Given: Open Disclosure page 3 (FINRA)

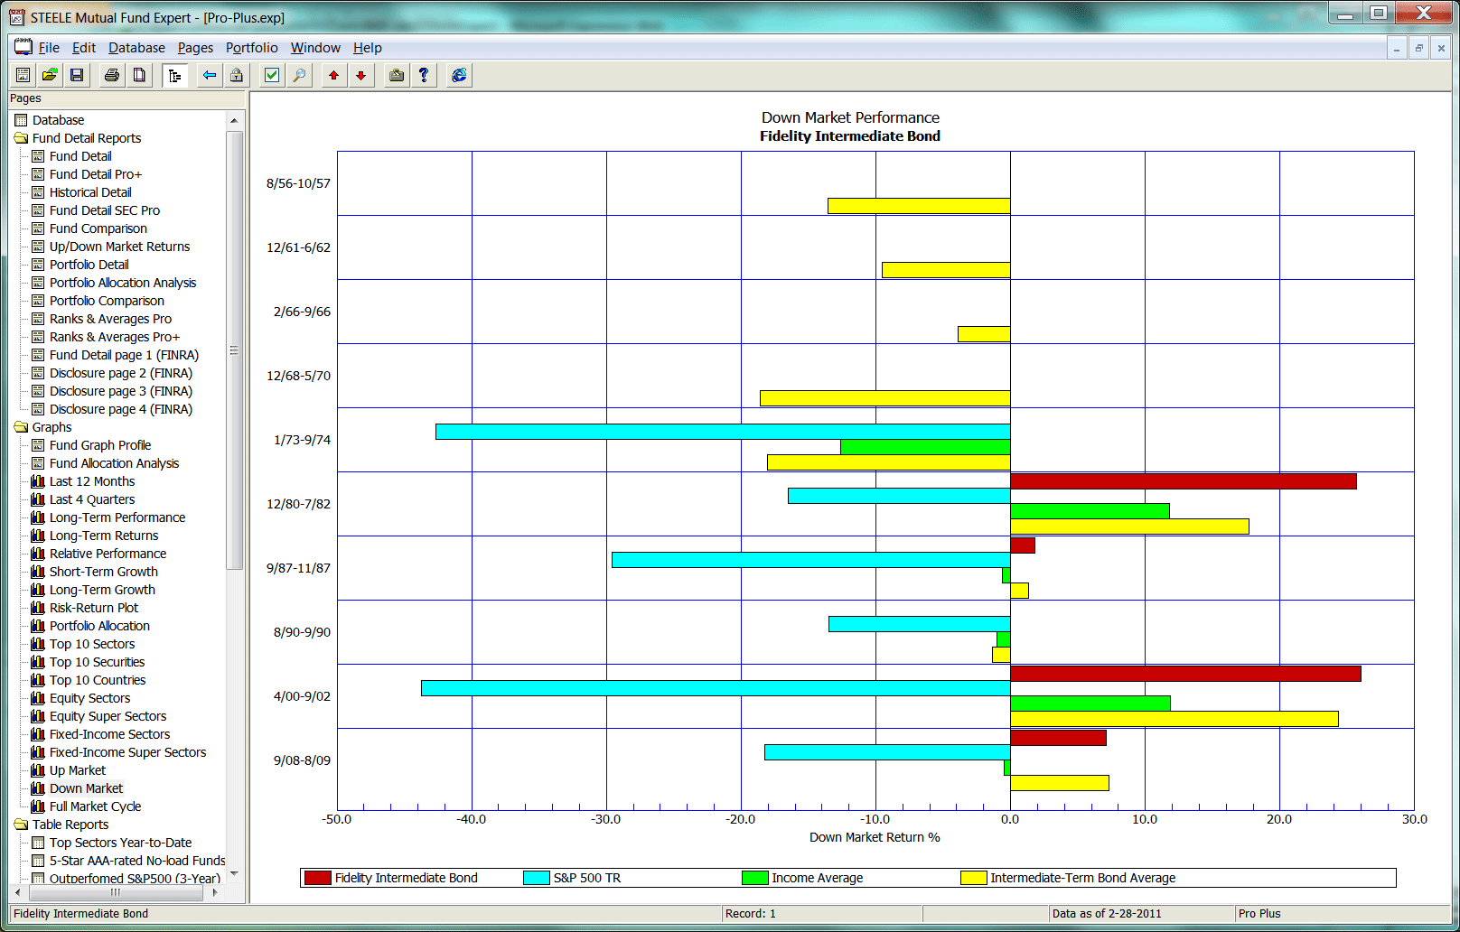Looking at the screenshot, I should click(x=120, y=391).
